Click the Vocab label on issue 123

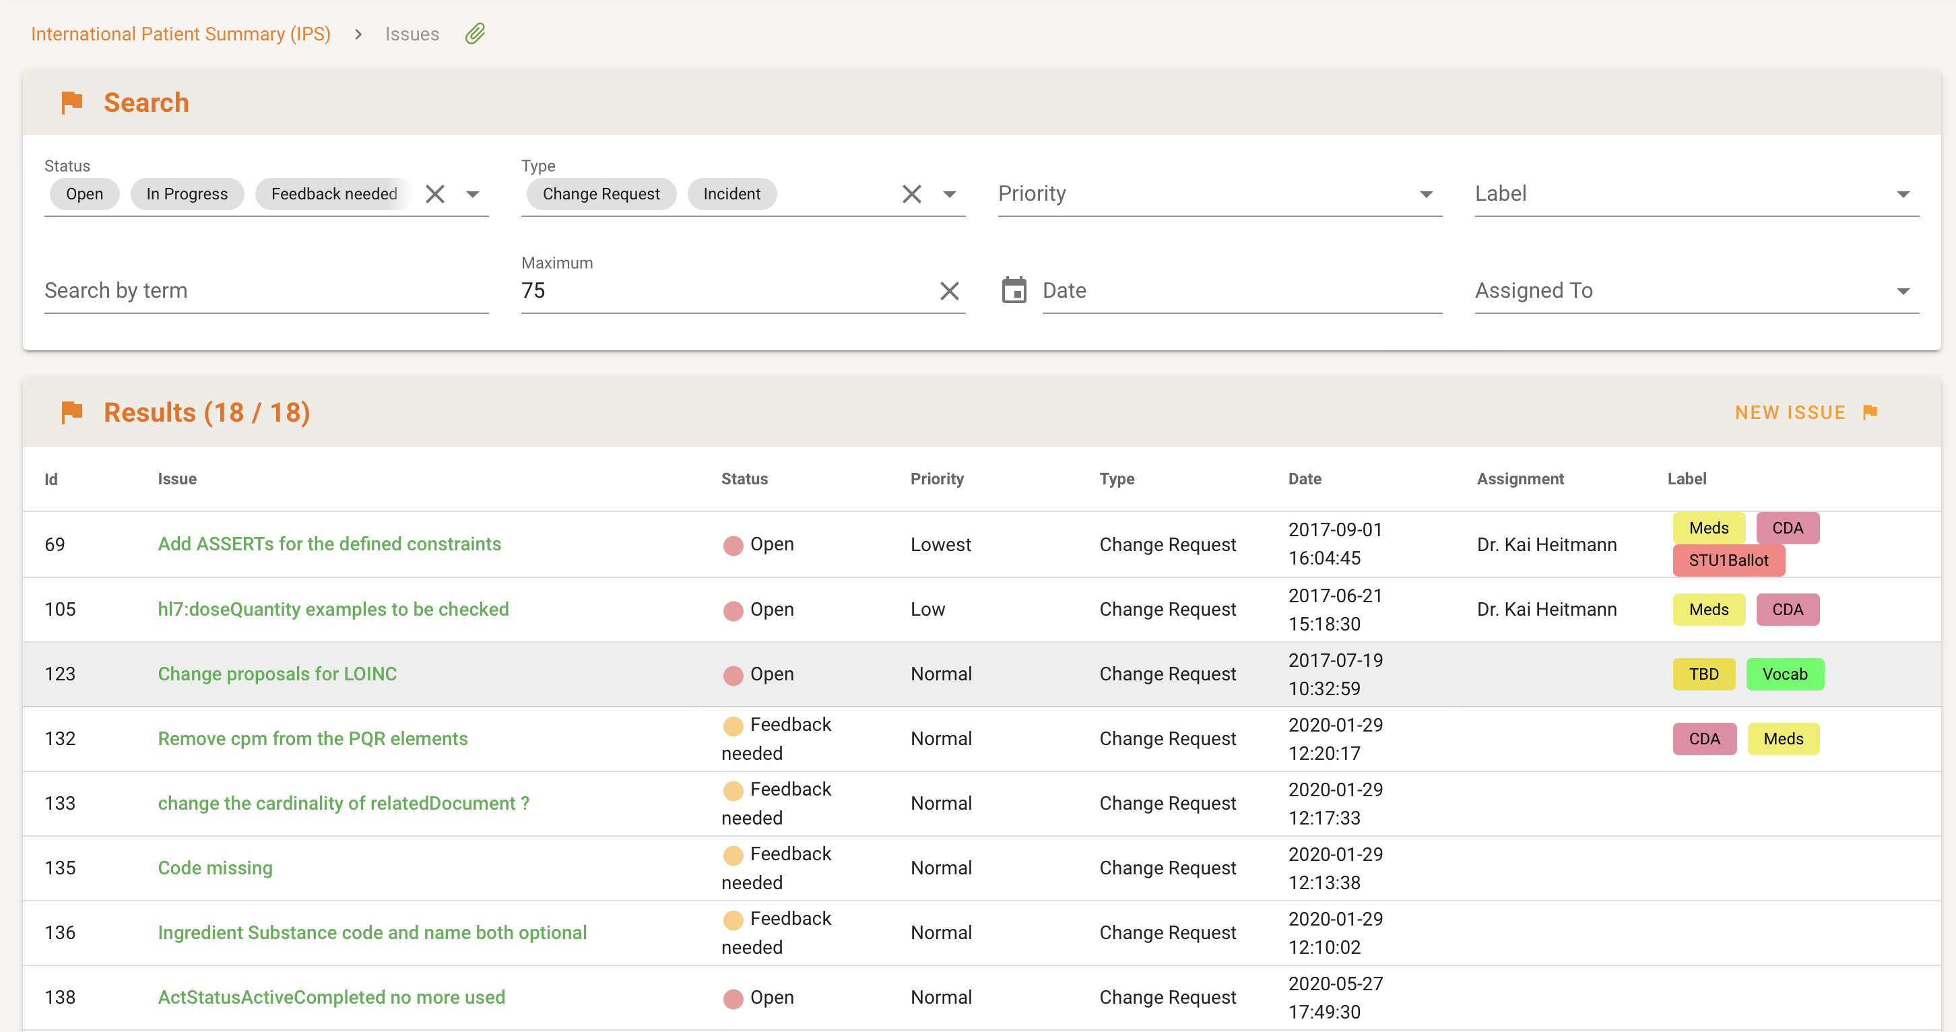coord(1784,674)
